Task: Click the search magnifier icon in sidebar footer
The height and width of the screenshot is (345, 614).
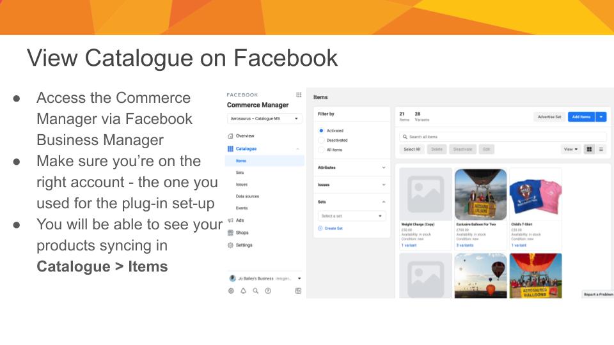Action: (x=256, y=291)
